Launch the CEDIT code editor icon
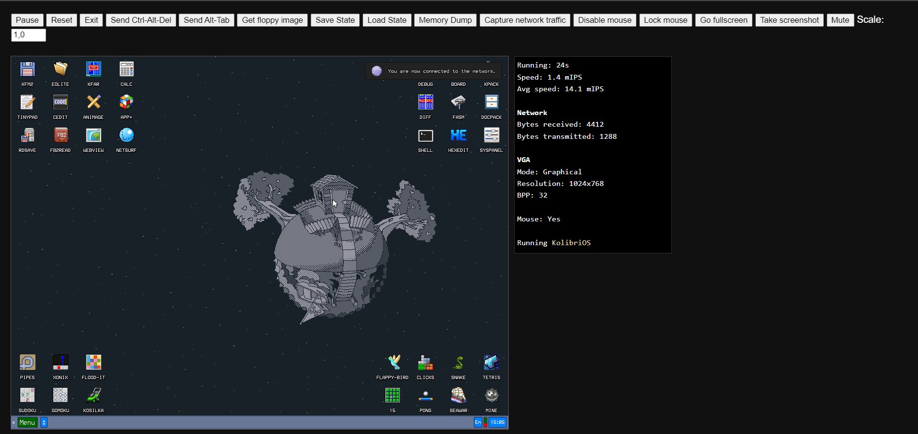This screenshot has width=918, height=434. tap(60, 102)
